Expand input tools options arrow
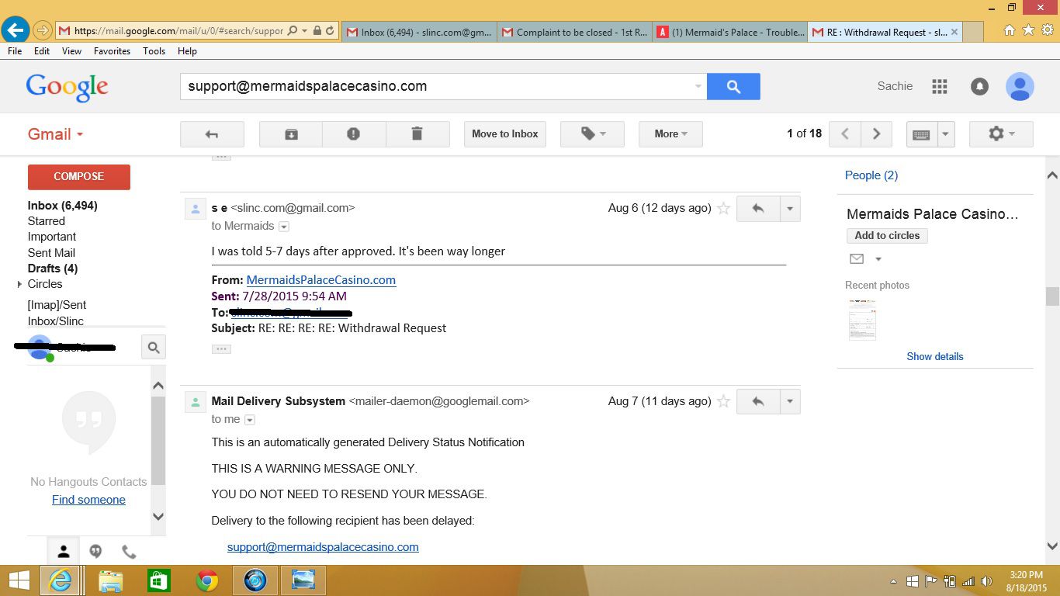1060x596 pixels. (945, 134)
